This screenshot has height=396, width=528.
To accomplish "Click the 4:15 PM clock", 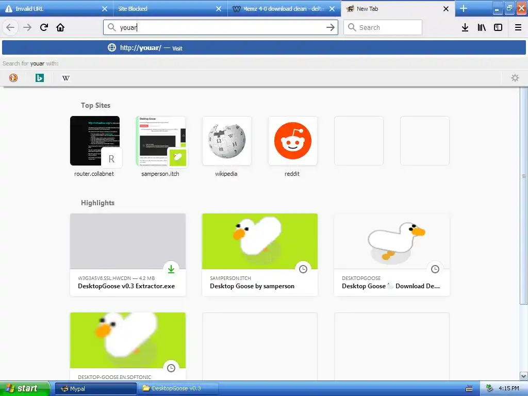I will (x=509, y=389).
